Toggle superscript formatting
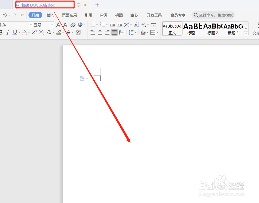 (34, 32)
